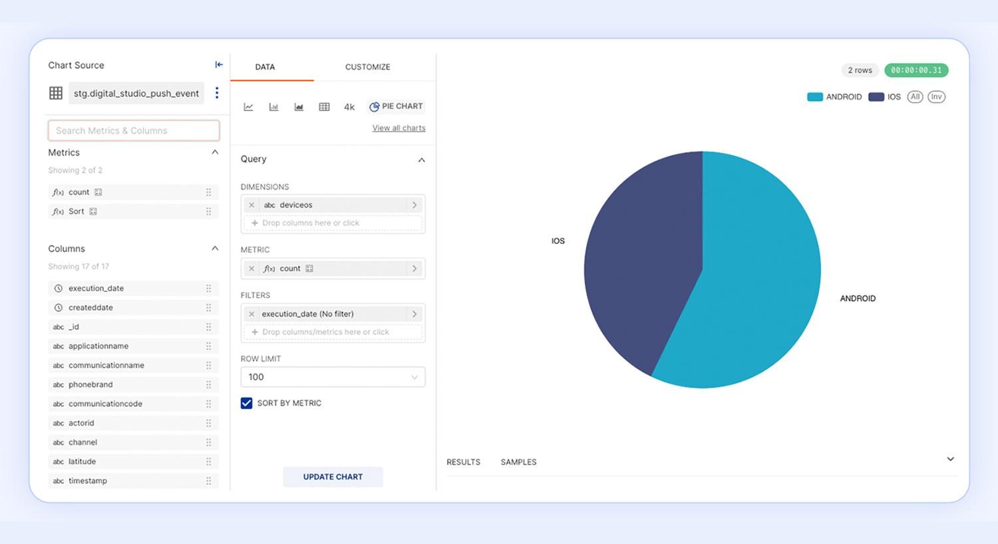Focus the Search Metrics & Columns field
The image size is (998, 544).
pyautogui.click(x=134, y=130)
